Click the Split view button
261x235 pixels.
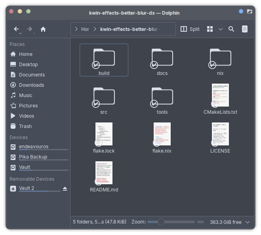click(x=190, y=29)
